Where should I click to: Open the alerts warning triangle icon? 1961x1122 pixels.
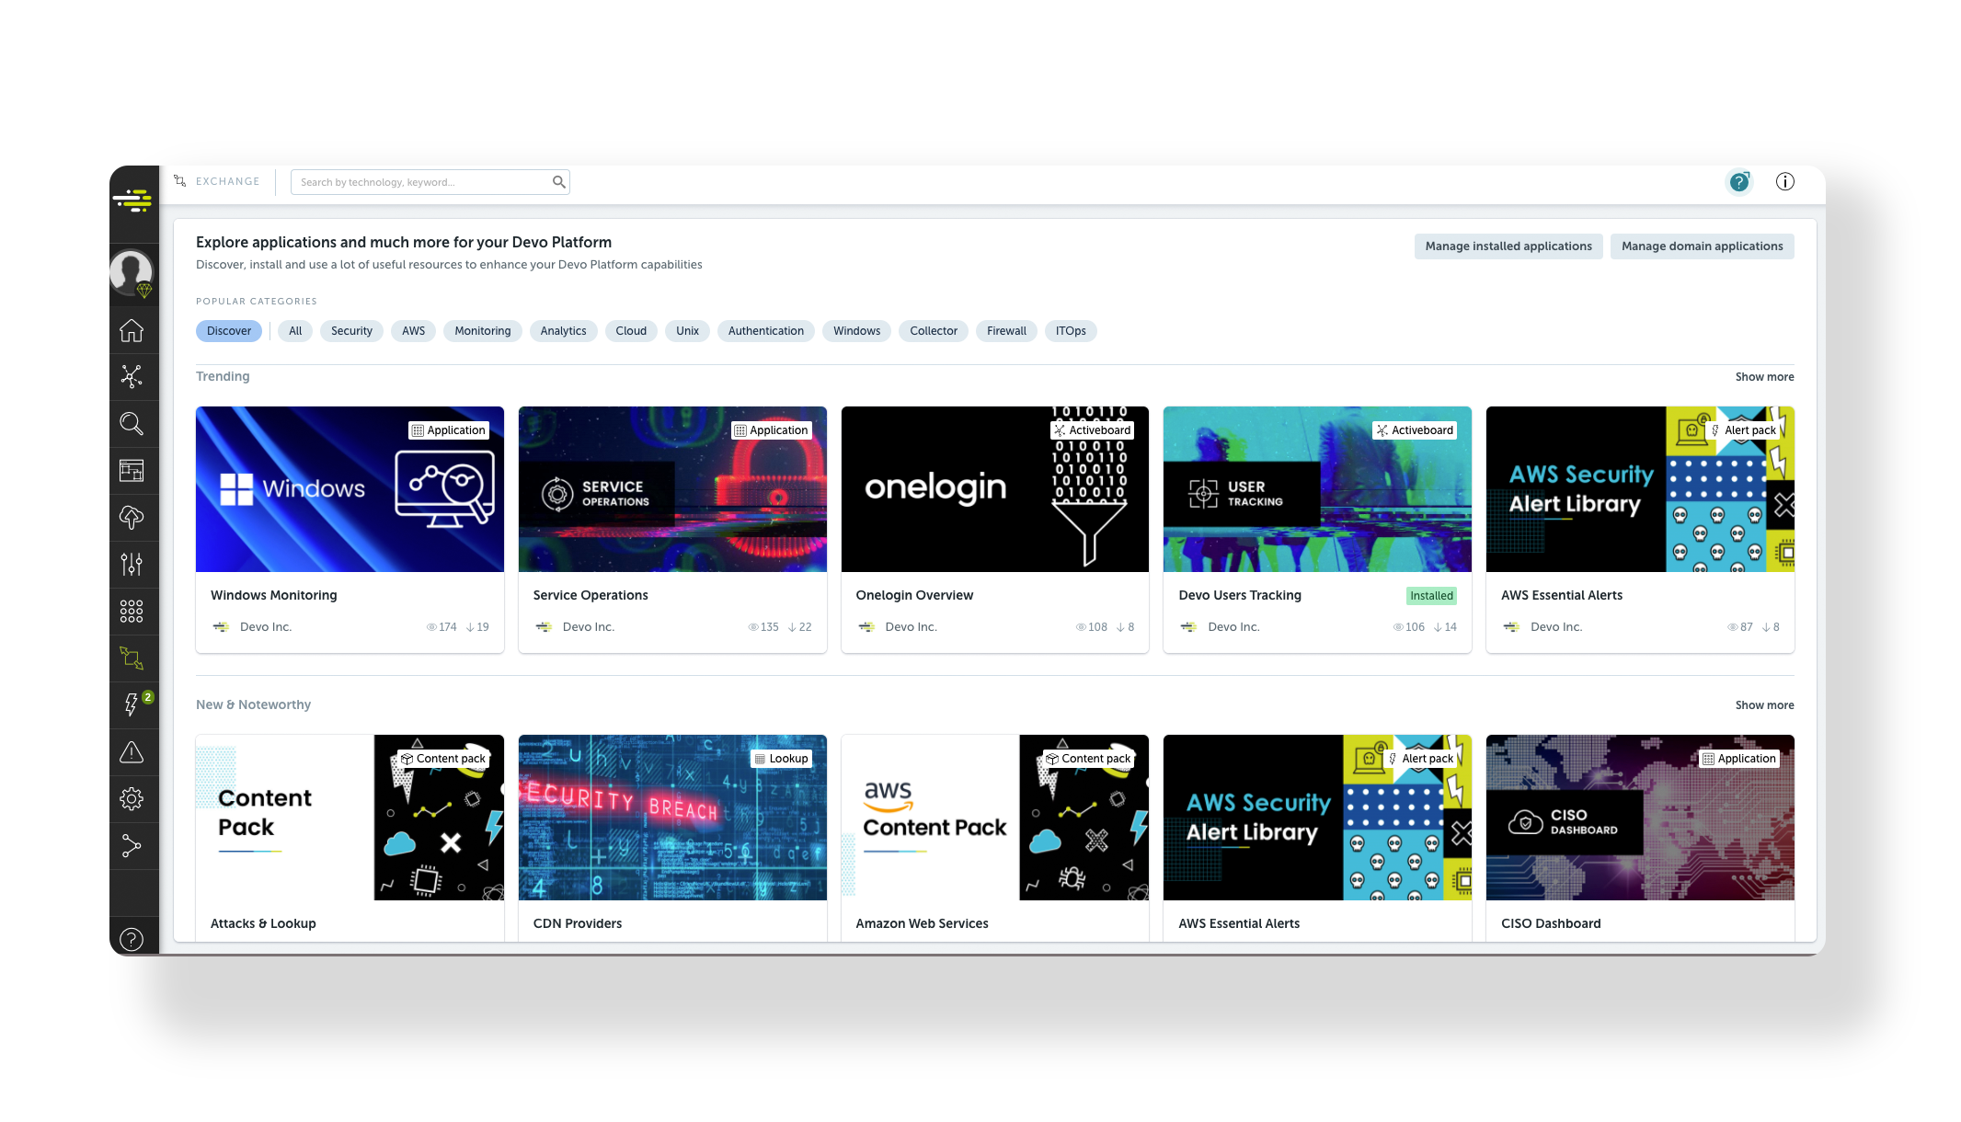tap(132, 752)
